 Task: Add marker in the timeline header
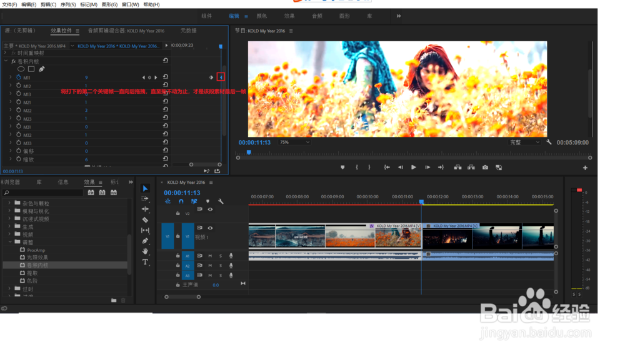tap(207, 201)
